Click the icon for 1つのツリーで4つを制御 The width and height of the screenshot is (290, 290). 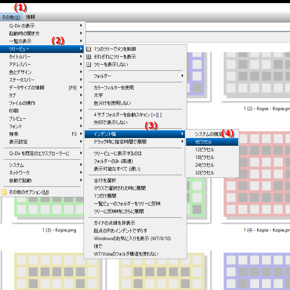coord(89,49)
